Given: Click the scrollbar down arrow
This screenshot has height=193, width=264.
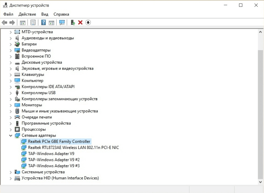Looking at the screenshot, I should click(x=260, y=182).
